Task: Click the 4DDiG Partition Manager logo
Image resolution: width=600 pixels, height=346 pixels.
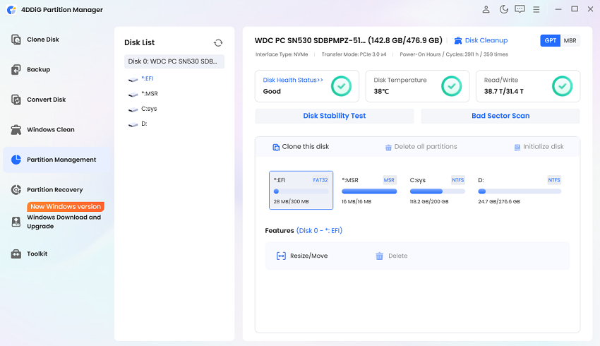Action: tap(11, 10)
